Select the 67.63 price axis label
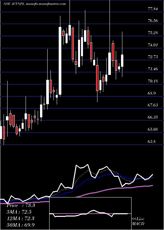The width and height of the screenshot is (164, 230). click(153, 105)
